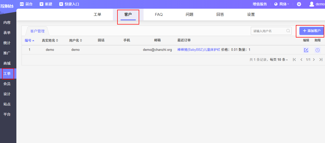Open the 棒棒猪(BabyBBZ)儿童床护栏 order link

(199, 50)
